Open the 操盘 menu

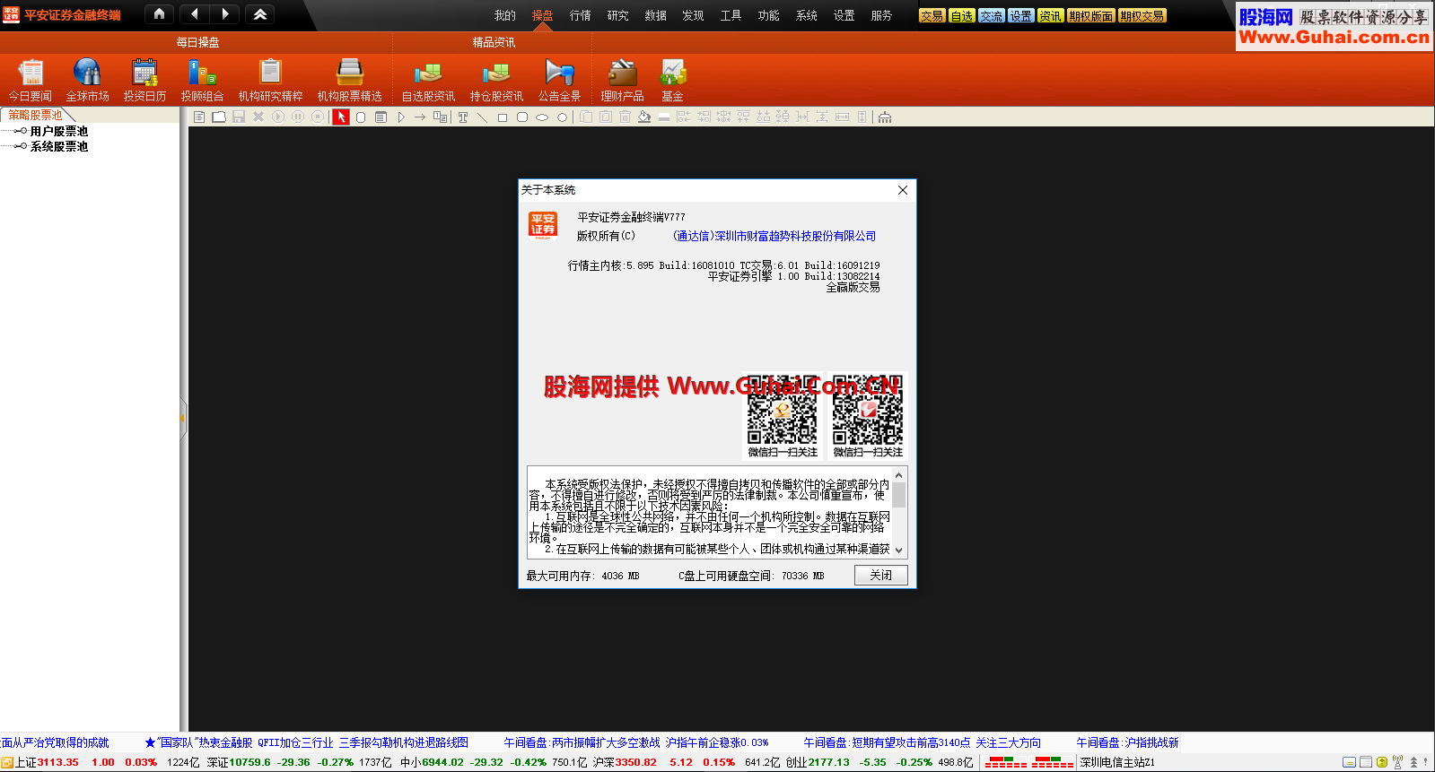click(x=542, y=15)
